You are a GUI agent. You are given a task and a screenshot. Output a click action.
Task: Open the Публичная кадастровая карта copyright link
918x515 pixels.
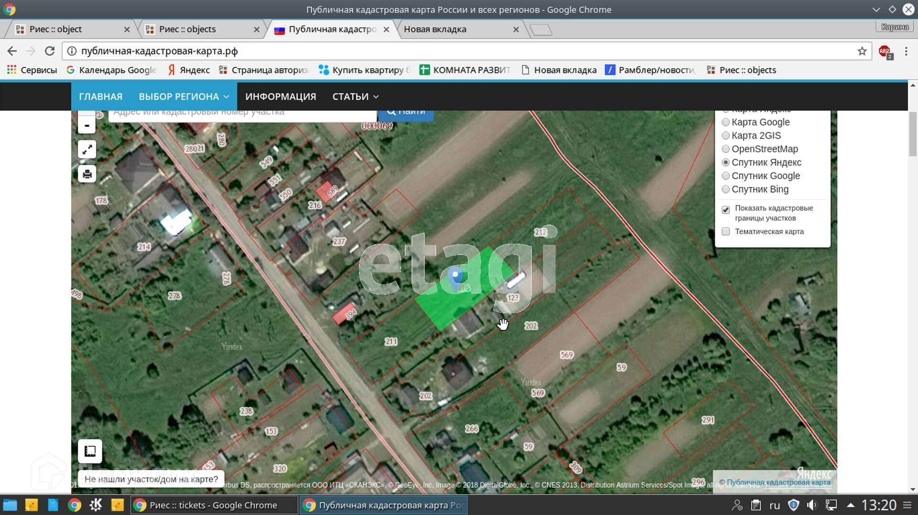(x=778, y=482)
